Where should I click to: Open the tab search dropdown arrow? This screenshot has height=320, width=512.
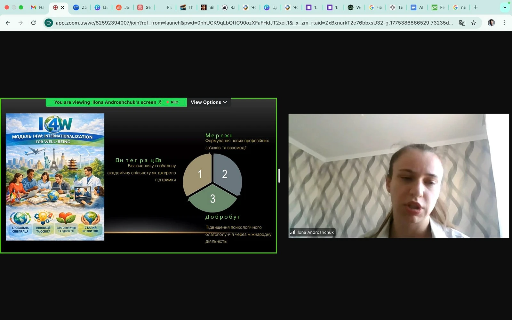click(505, 7)
